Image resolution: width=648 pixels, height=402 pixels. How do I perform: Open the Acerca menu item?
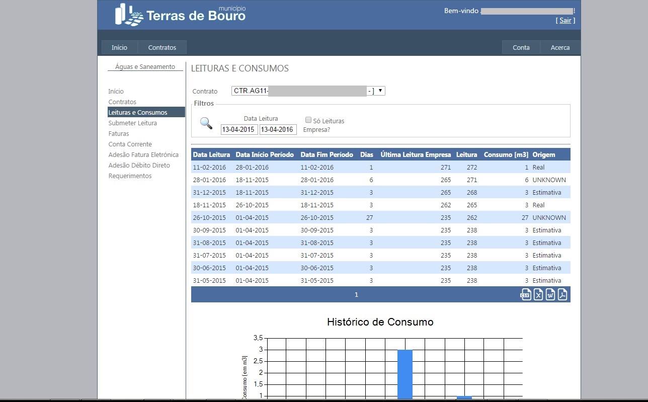click(560, 47)
